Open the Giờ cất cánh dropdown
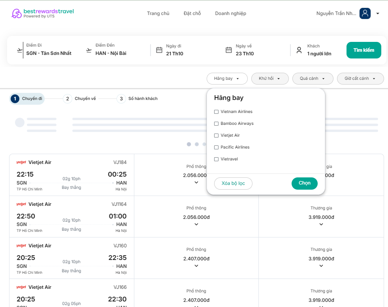 click(x=360, y=79)
